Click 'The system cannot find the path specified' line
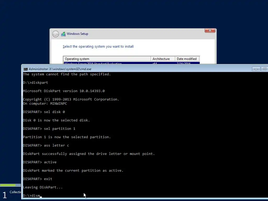The width and height of the screenshot is (268, 201). (x=67, y=74)
